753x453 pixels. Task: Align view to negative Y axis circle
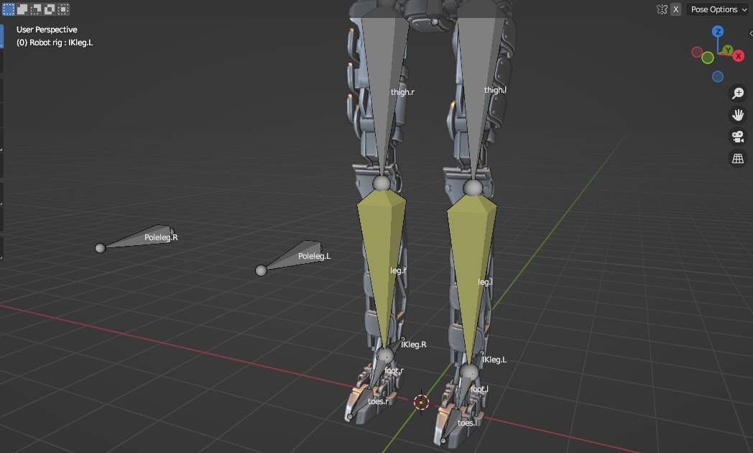708,58
